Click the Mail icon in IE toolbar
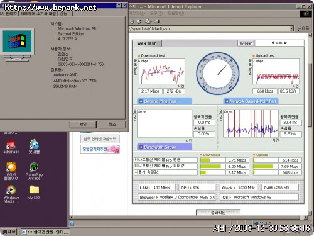Viewport: 314px width, 236px height. click(148, 21)
